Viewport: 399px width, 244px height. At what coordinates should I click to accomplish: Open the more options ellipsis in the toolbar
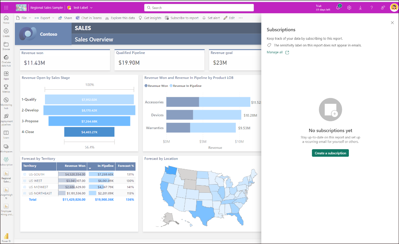pos(241,18)
